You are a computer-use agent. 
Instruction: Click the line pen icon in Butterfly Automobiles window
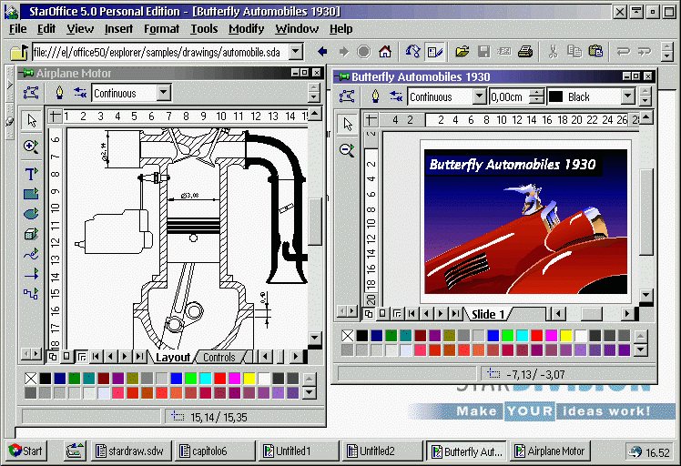pyautogui.click(x=375, y=96)
